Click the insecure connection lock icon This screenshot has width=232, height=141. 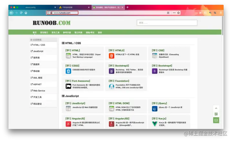[x=51, y=13]
